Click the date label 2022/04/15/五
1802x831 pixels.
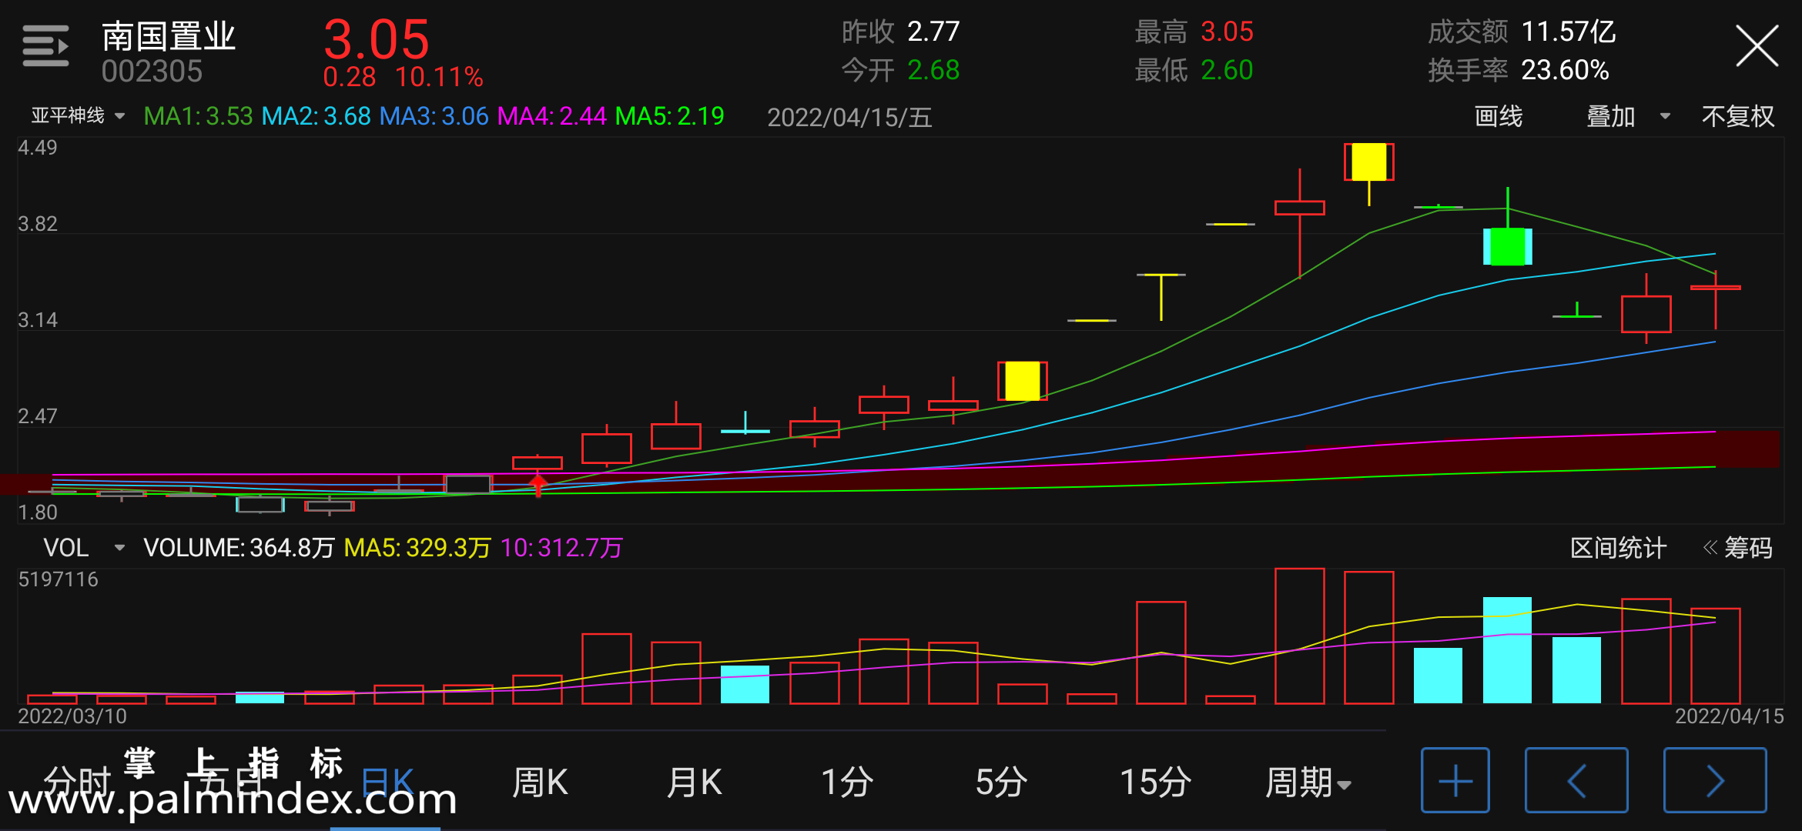point(849,117)
